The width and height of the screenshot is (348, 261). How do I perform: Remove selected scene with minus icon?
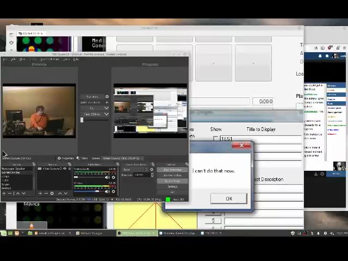pyautogui.click(x=10, y=194)
